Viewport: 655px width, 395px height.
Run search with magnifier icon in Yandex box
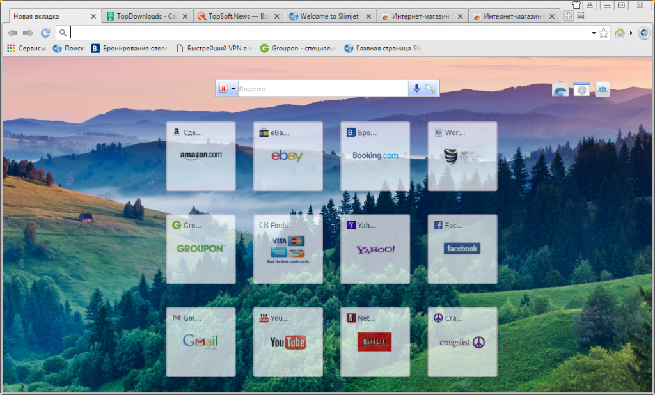429,88
